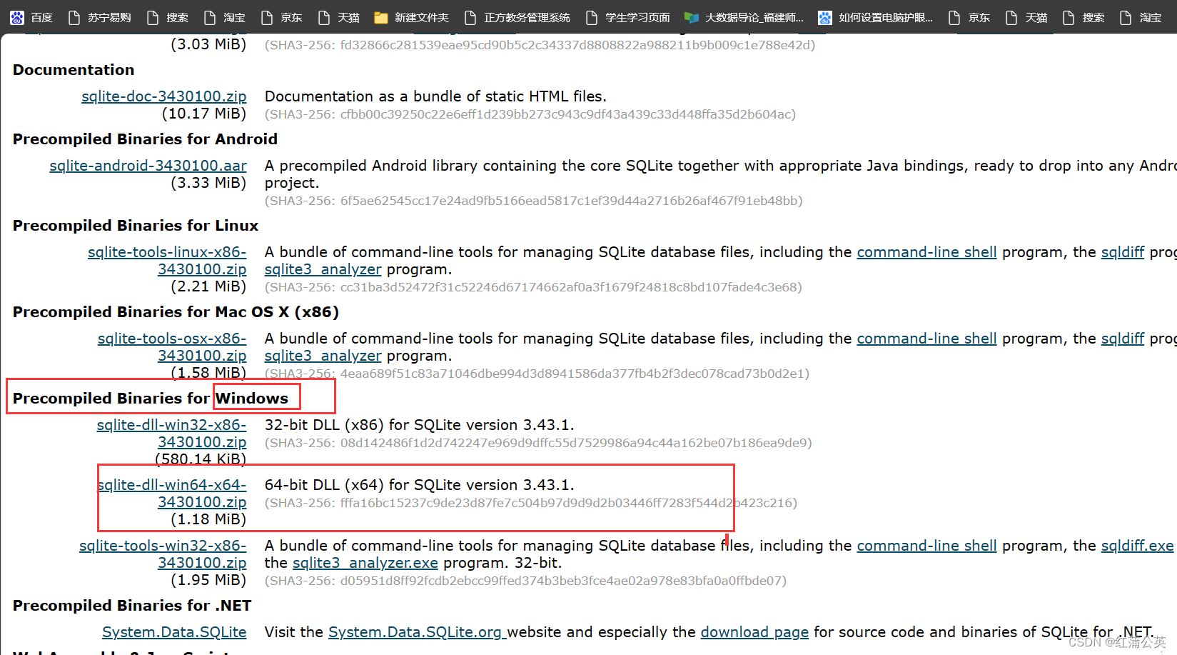Click the (1.58 MiB) file size text

click(x=208, y=373)
